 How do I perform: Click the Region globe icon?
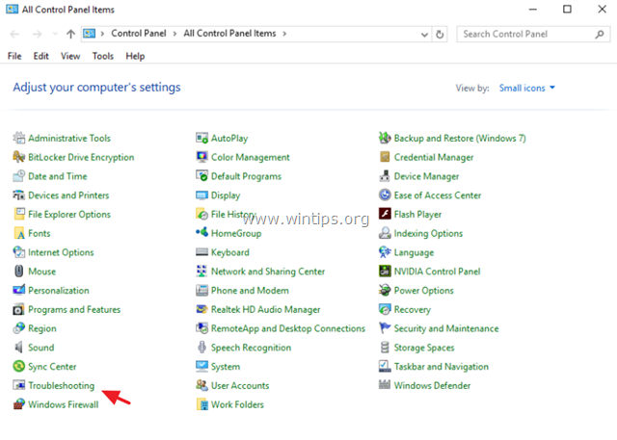tap(19, 328)
